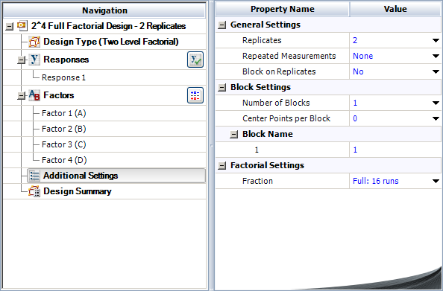
Task: Edit the Block Name value field for block 1
Action: [395, 150]
